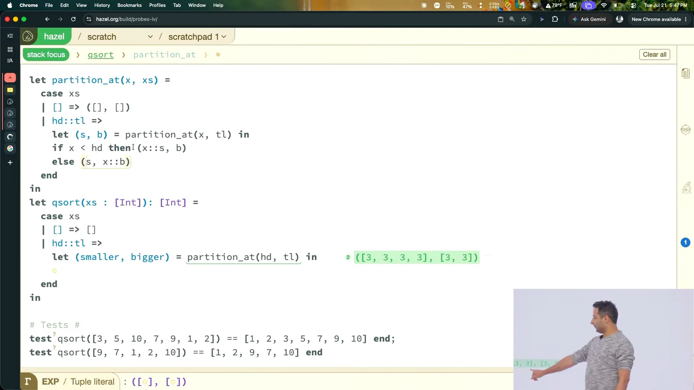Open Chrome extensions puzzle icon
The width and height of the screenshot is (694, 390).
tap(555, 19)
